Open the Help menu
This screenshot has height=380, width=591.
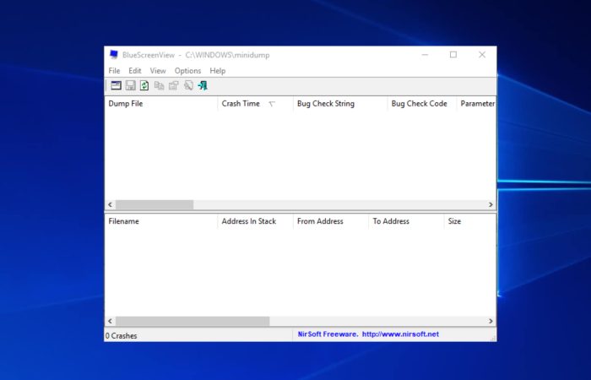point(218,71)
